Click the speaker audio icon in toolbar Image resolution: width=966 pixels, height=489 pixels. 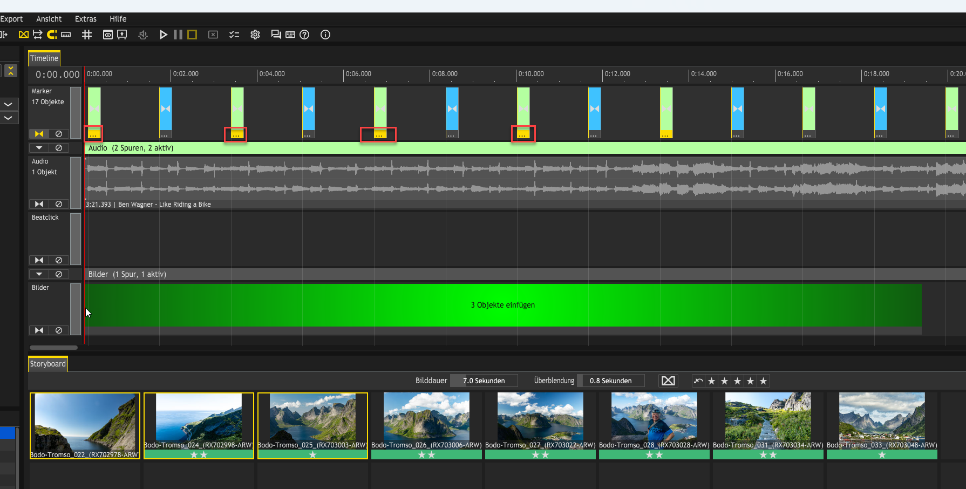click(x=143, y=35)
